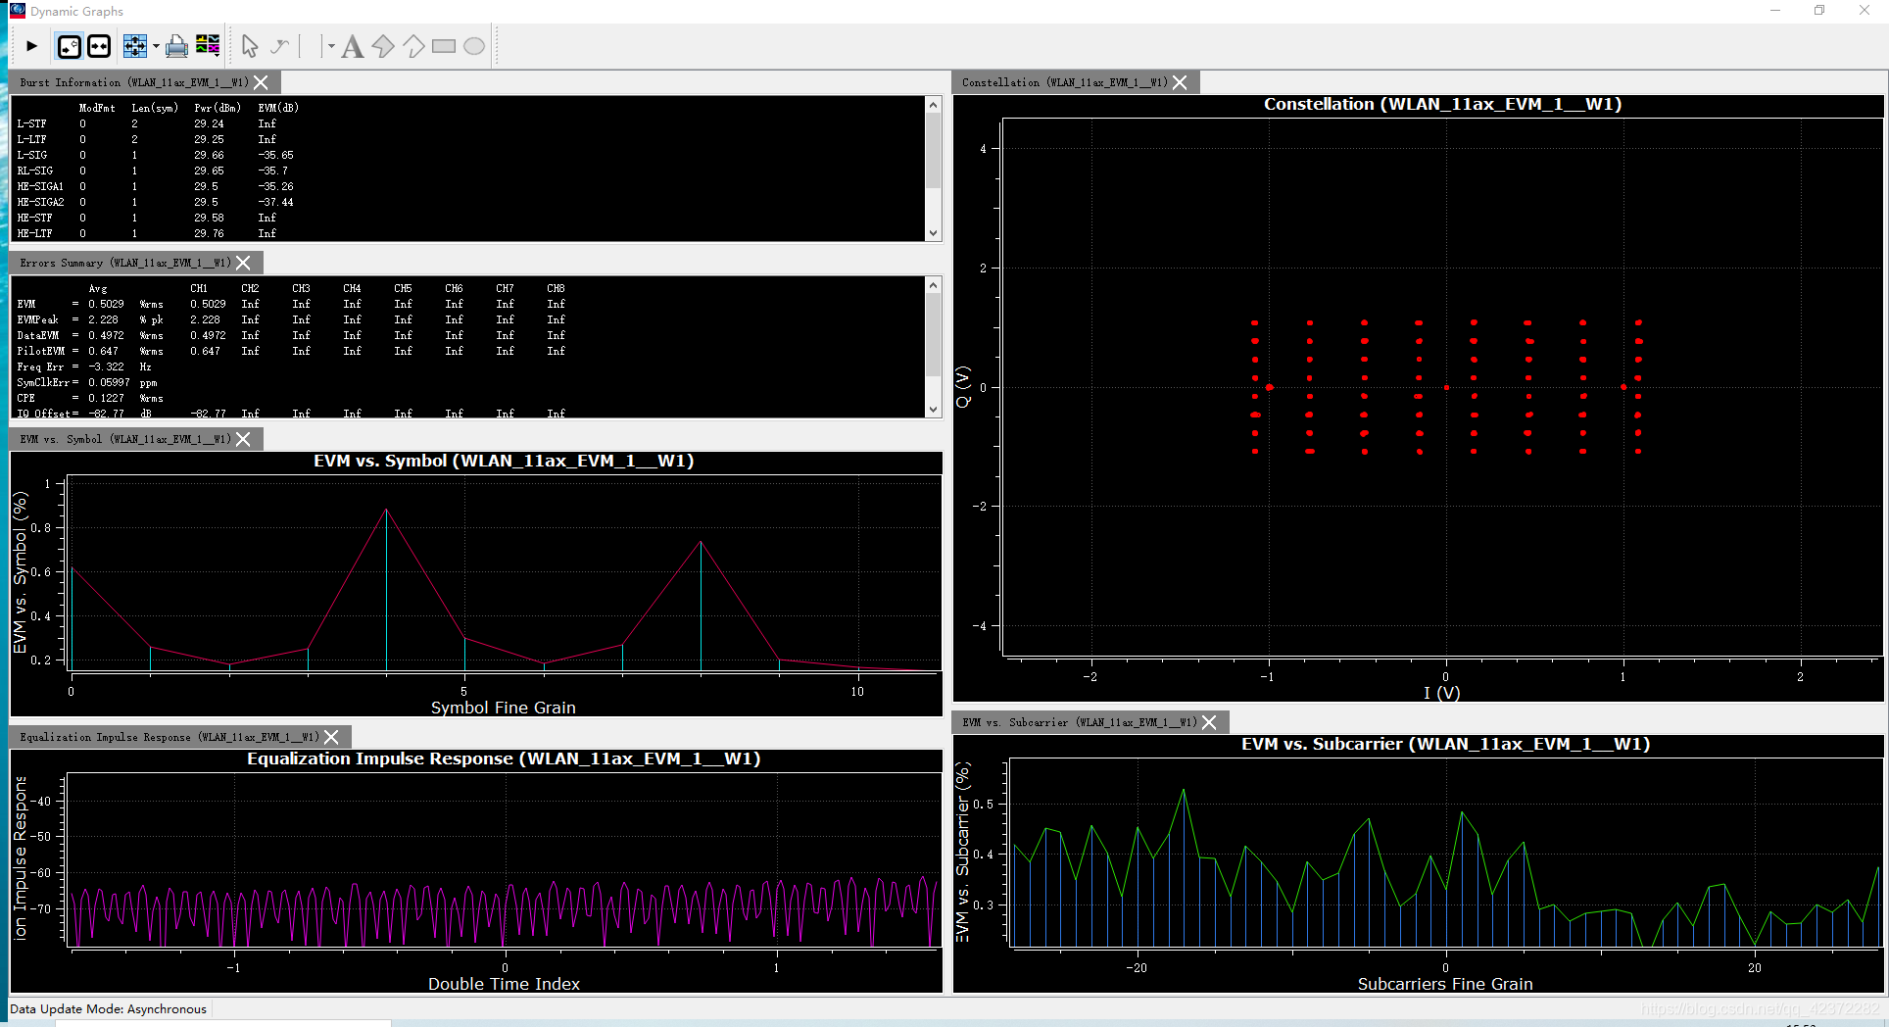The width and height of the screenshot is (1889, 1027).
Task: Click the CH1 column header
Action: click(x=199, y=288)
